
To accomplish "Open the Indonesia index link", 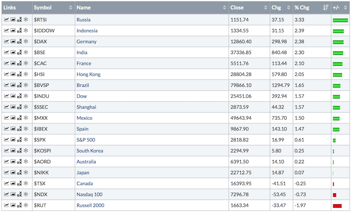I will point(87,31).
